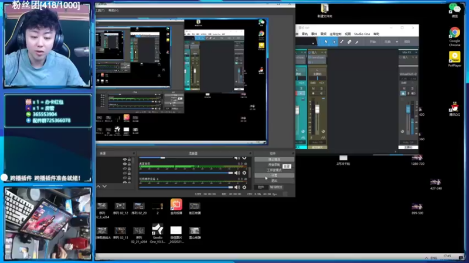Mute the olive channel with M button
Viewport: 469px width, 263px height.
pyautogui.click(x=313, y=89)
